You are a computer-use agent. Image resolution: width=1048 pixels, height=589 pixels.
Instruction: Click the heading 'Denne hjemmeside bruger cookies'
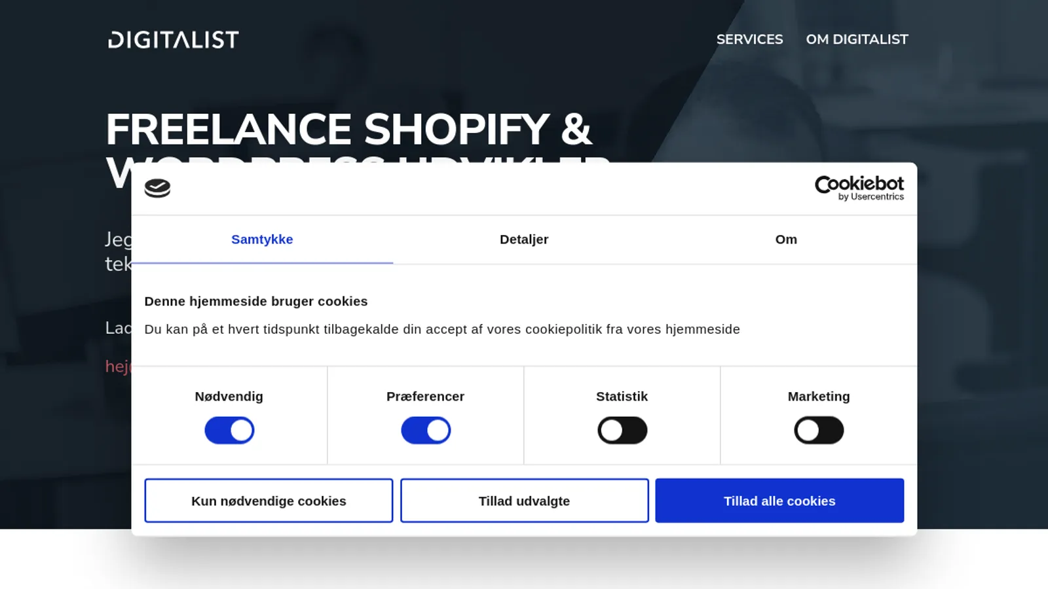pyautogui.click(x=256, y=301)
